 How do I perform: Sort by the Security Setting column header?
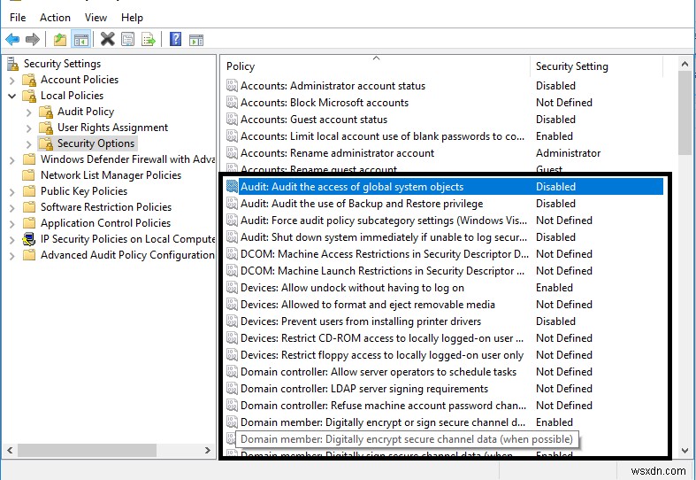coord(596,66)
